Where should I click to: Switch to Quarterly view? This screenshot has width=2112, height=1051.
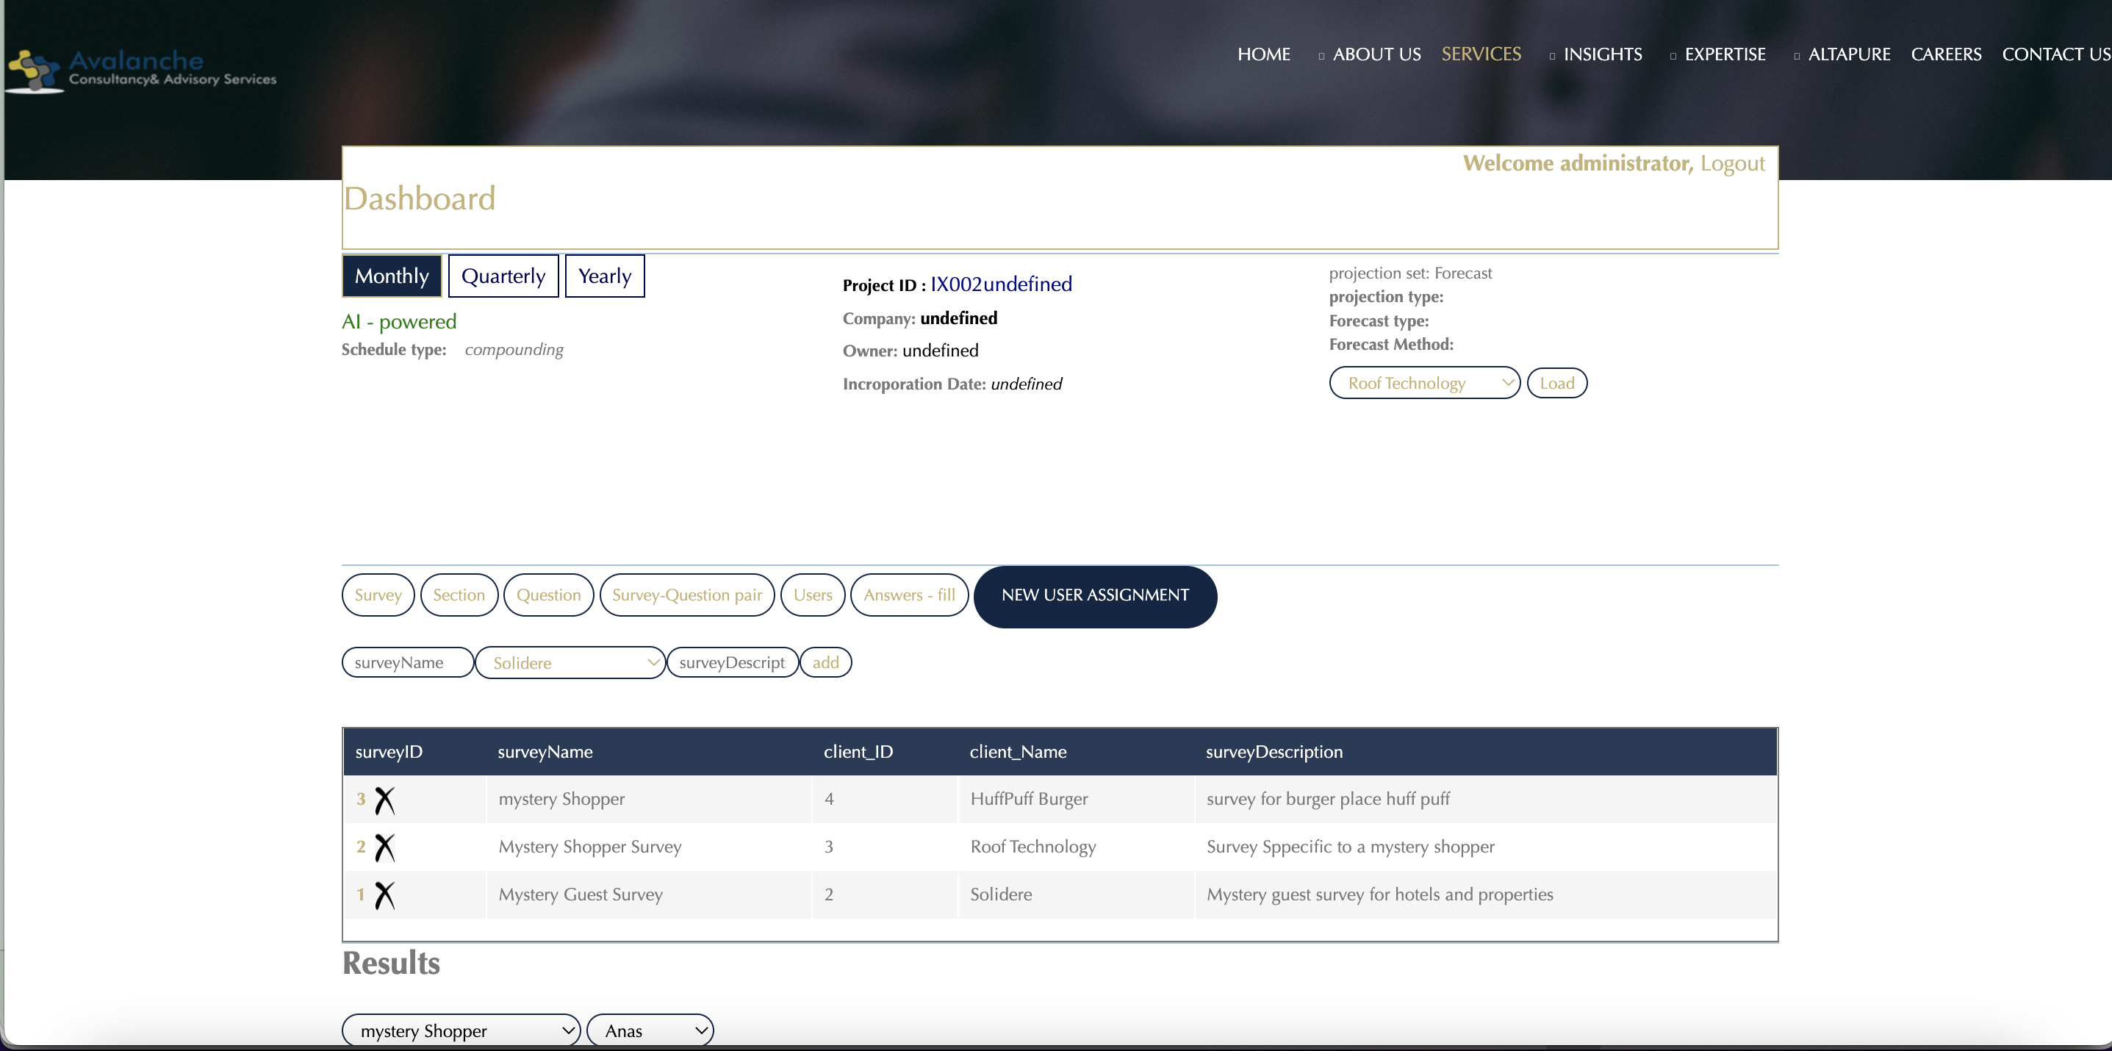click(503, 276)
